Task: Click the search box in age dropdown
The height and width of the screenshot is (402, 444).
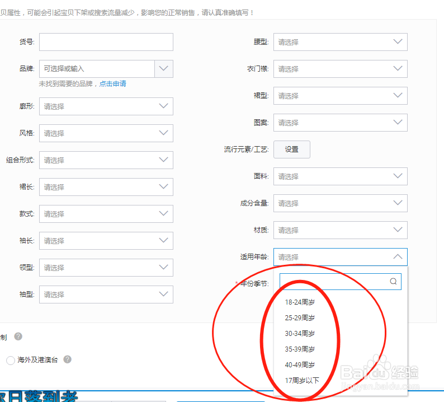Action: click(341, 282)
